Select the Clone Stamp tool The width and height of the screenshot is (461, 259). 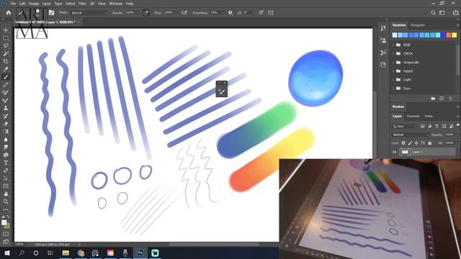click(6, 108)
